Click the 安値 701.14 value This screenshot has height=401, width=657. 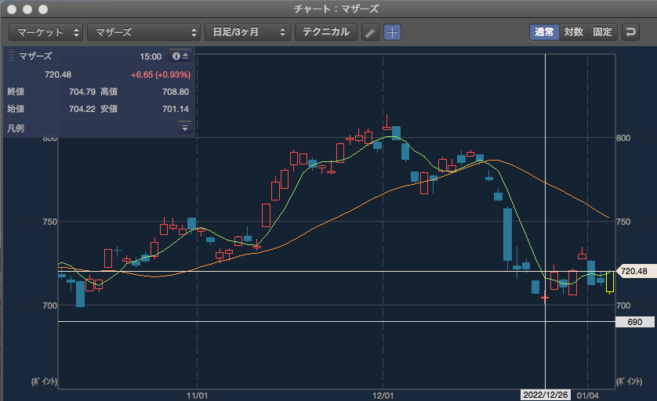[x=176, y=109]
